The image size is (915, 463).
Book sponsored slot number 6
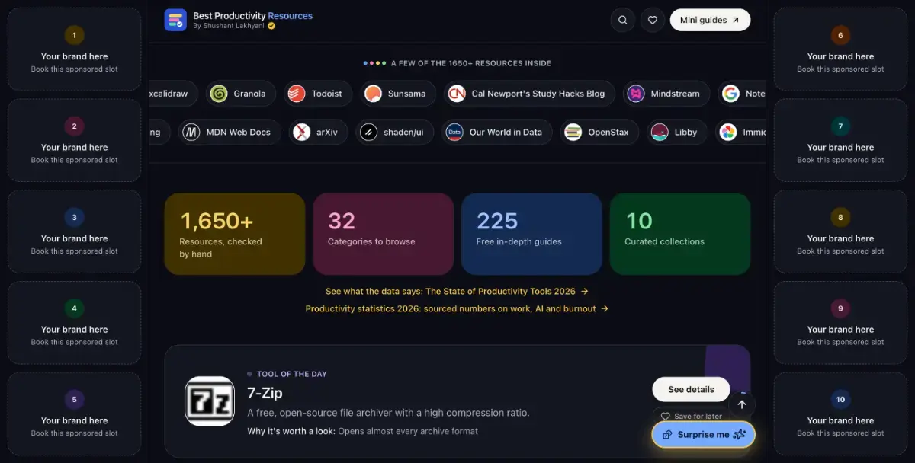click(840, 49)
